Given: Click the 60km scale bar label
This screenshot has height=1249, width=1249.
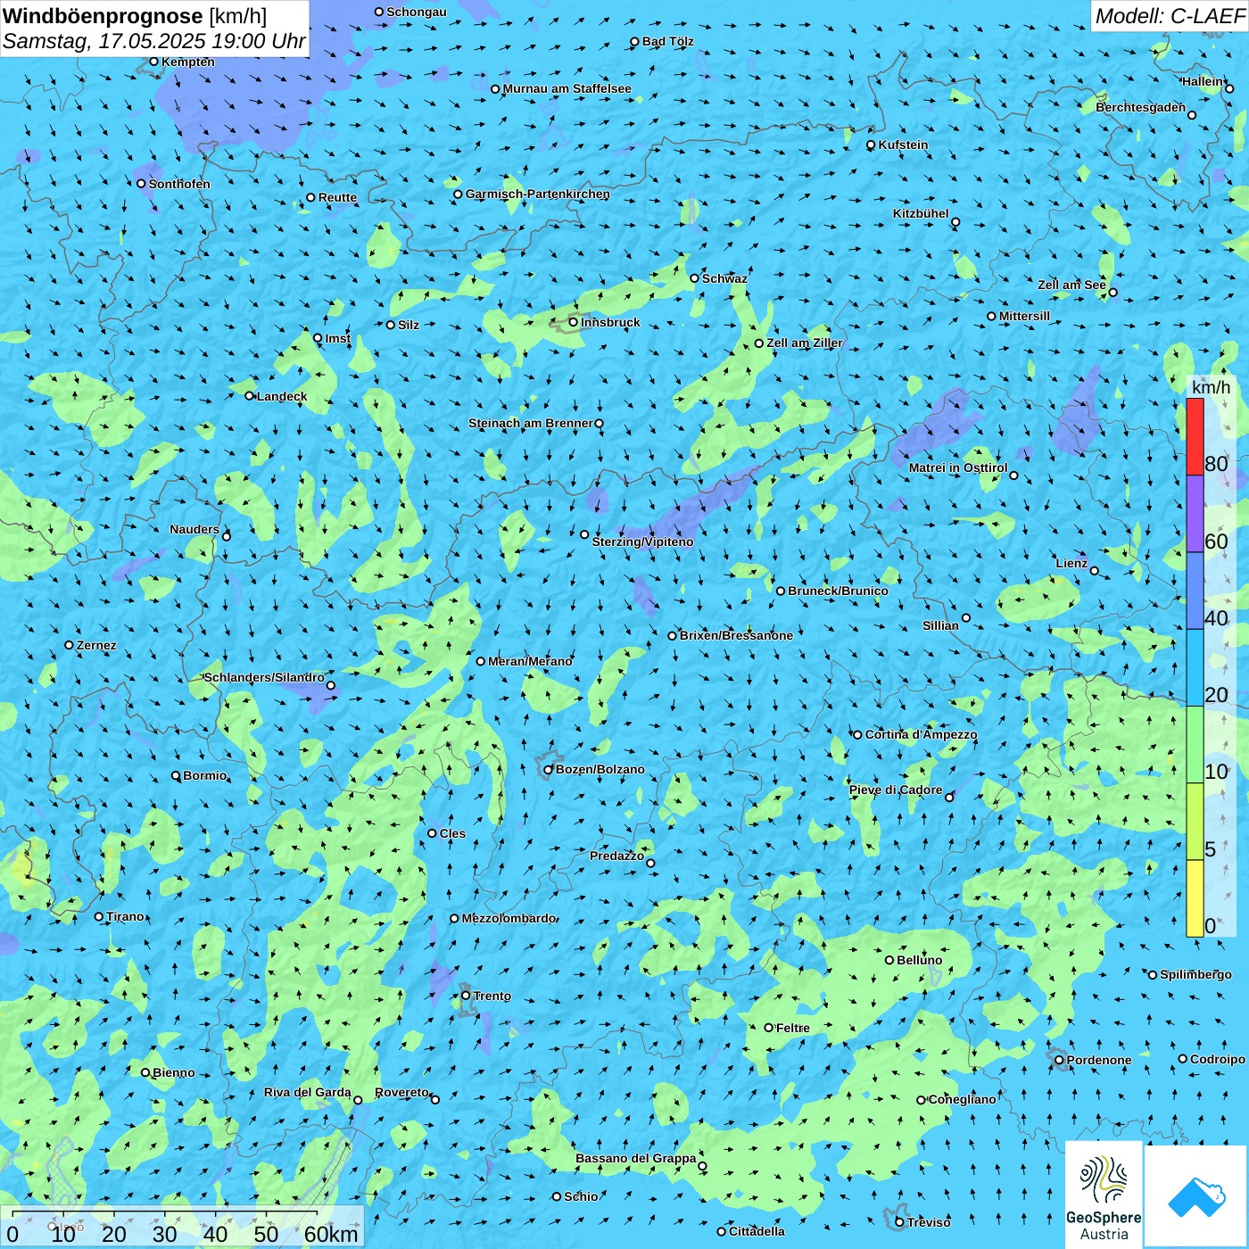Looking at the screenshot, I should 331,1234.
